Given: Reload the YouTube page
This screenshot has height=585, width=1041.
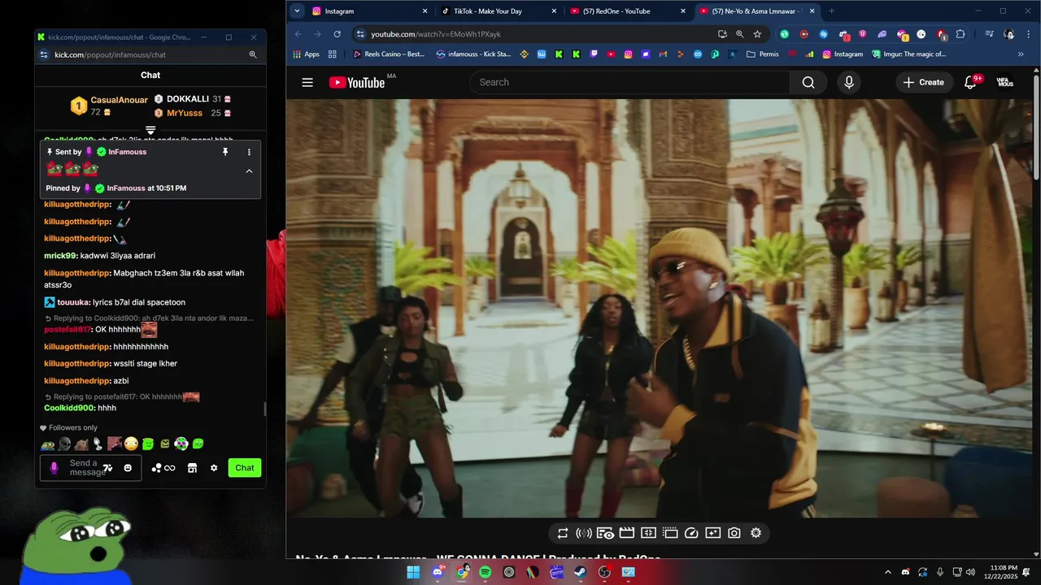Looking at the screenshot, I should (x=338, y=34).
